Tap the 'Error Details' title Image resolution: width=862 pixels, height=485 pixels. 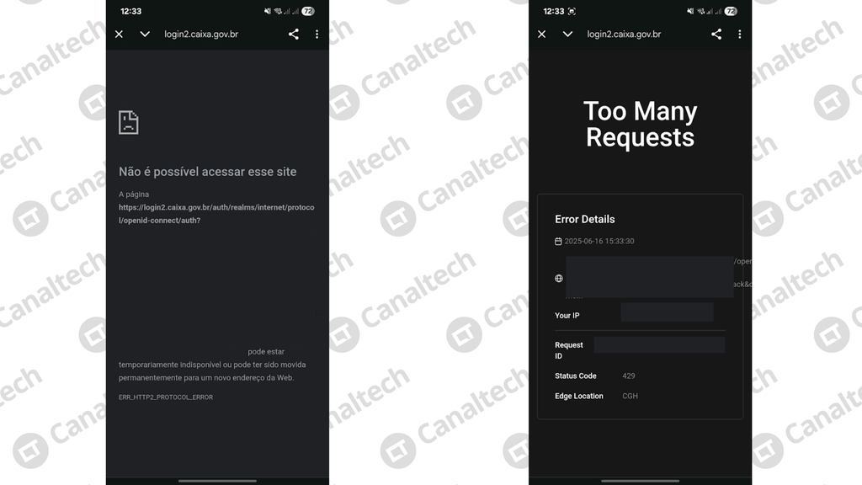coord(585,220)
